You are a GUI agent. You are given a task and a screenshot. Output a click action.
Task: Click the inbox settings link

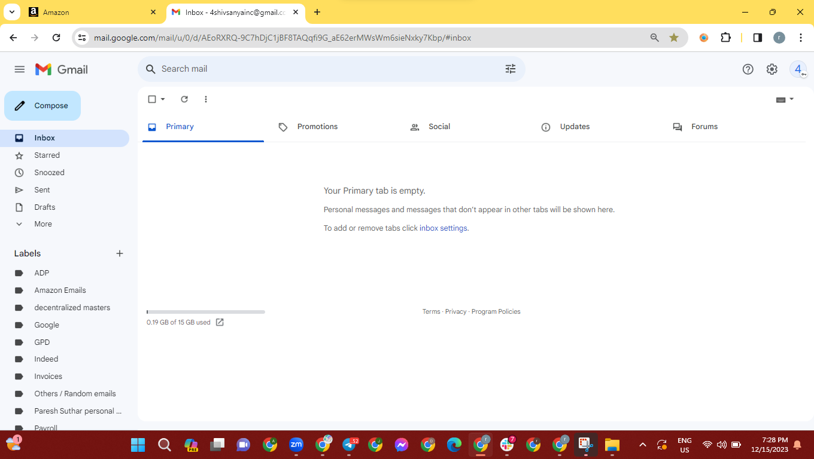tap(443, 228)
